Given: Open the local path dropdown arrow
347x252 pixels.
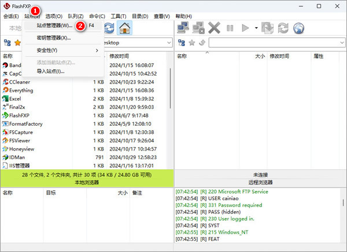Looking at the screenshot, I should tap(167, 43).
